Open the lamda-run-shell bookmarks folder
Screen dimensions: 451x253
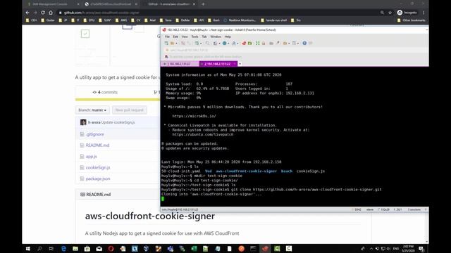(x=273, y=20)
